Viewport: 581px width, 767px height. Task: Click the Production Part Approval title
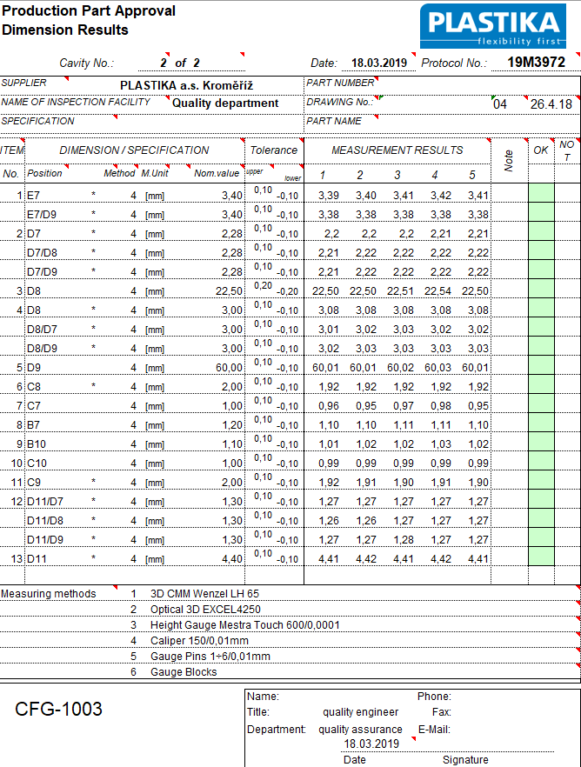89,10
